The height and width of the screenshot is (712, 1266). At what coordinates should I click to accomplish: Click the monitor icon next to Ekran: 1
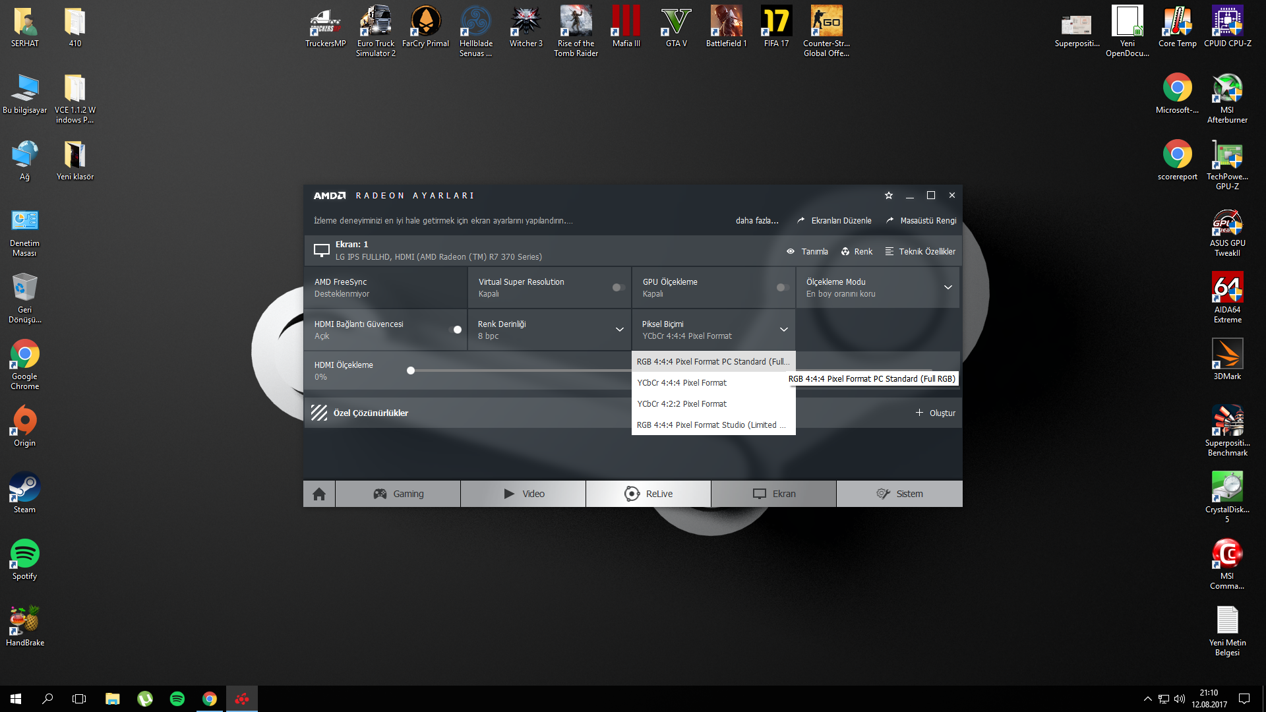[x=321, y=251]
